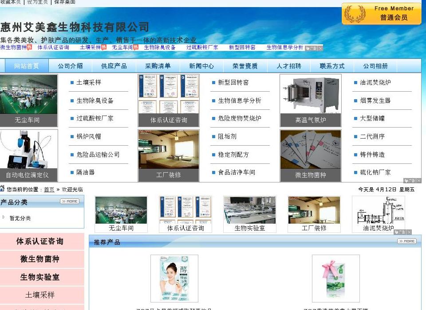This screenshot has width=426, height=310.
Task: Click 二代测序 list link
Action: point(372,136)
